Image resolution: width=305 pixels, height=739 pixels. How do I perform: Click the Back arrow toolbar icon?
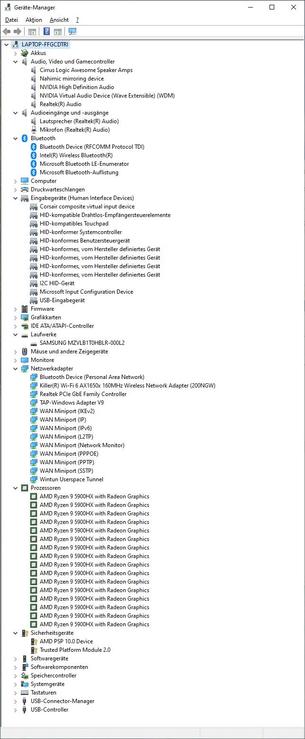point(7,32)
